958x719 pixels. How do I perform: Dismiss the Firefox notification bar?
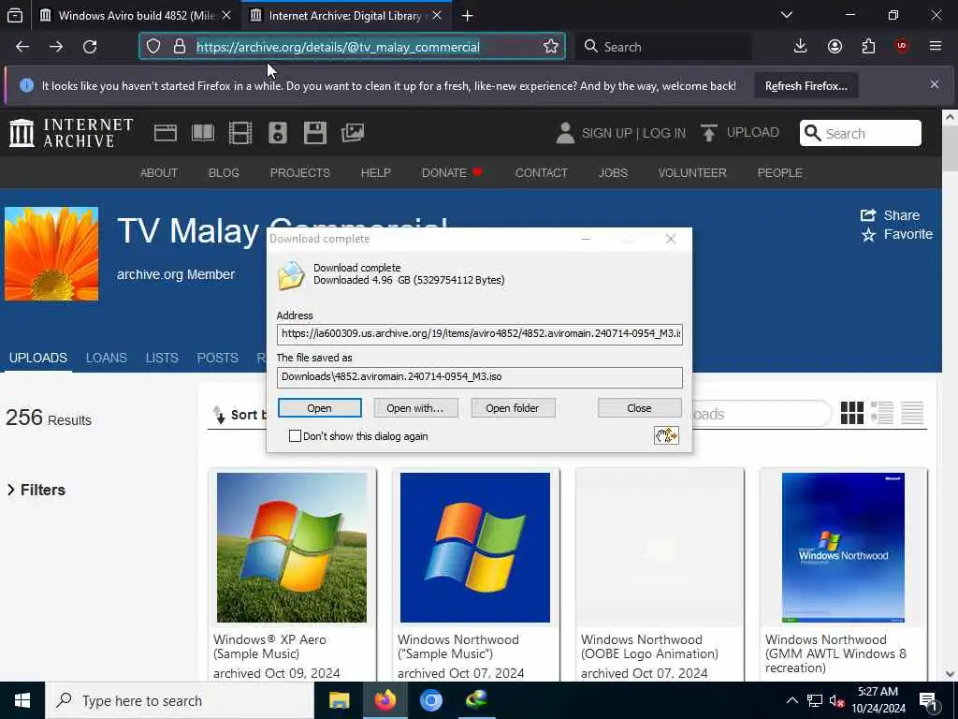[x=935, y=84]
